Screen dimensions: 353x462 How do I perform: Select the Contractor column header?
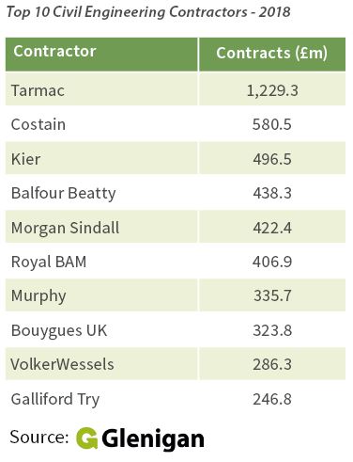pos(101,54)
